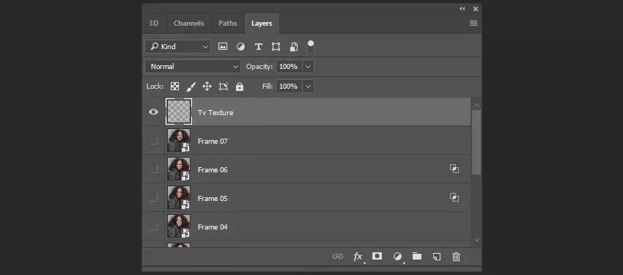Screen dimensions: 623x275
Task: Open the Fill slider arrow
Action: tap(309, 87)
